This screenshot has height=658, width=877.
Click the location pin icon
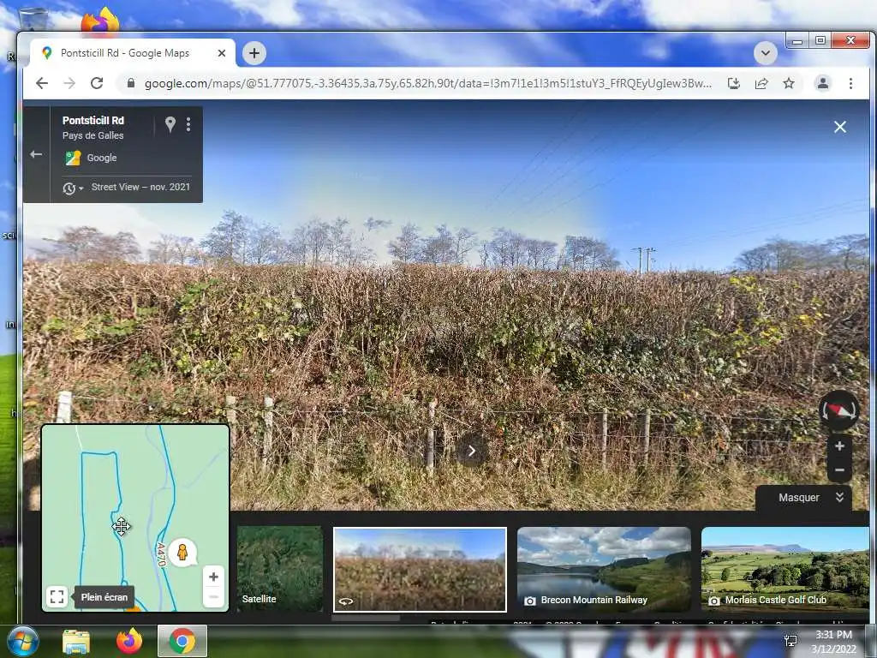pos(170,124)
